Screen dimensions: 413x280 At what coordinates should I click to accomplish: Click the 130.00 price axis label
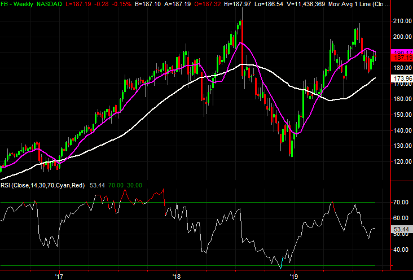[402, 146]
